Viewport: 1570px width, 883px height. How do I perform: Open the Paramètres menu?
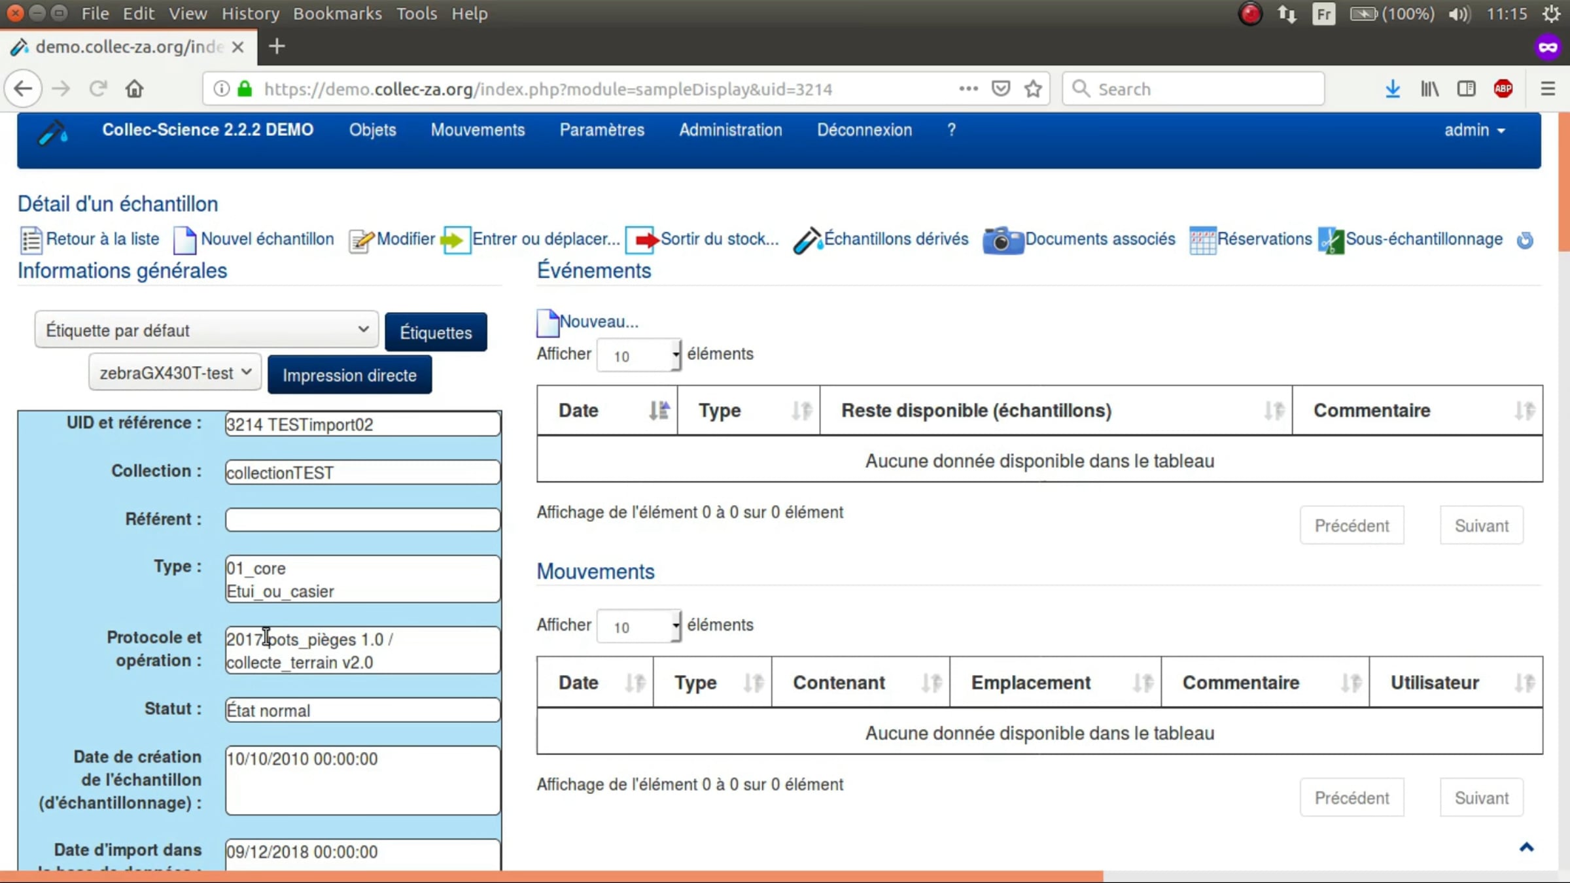[602, 130]
